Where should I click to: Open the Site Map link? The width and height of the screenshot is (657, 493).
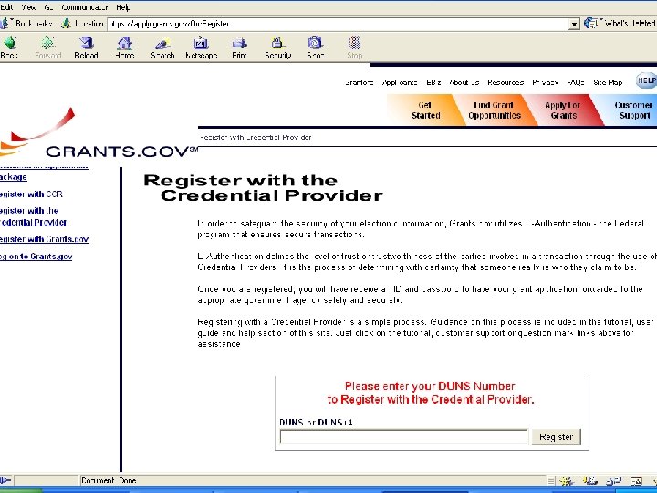608,82
